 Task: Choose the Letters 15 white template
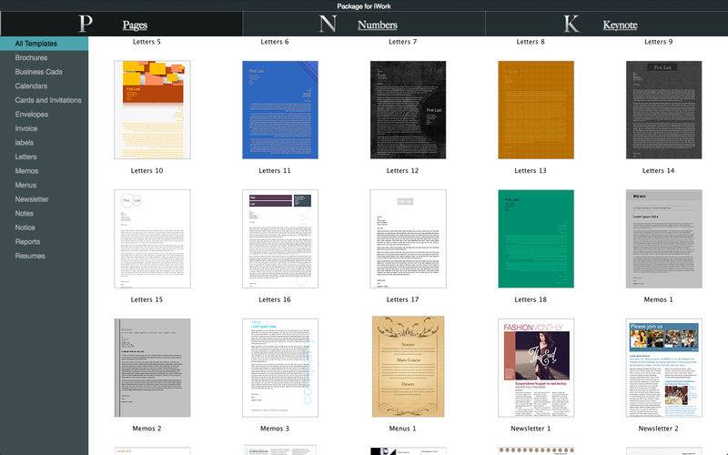click(x=152, y=238)
